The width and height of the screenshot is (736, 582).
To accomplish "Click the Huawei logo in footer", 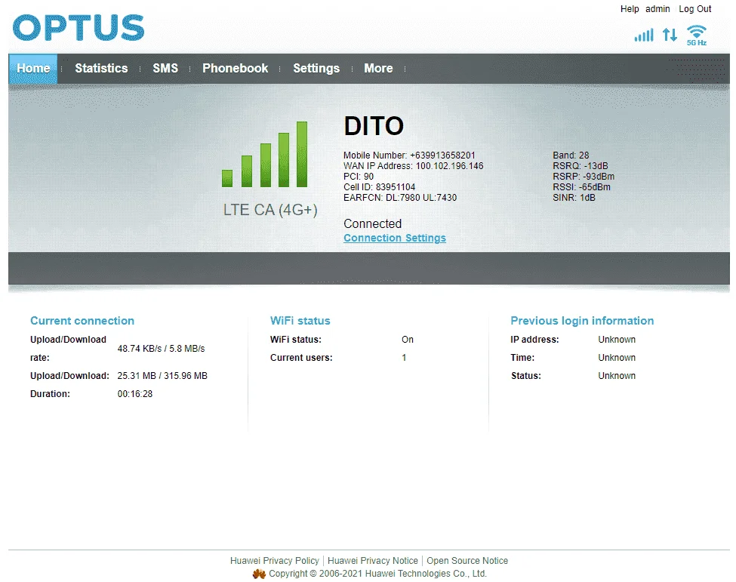I will click(259, 574).
